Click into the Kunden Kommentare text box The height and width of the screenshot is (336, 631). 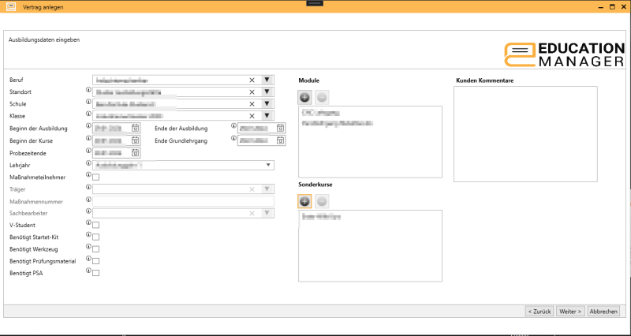coord(525,134)
